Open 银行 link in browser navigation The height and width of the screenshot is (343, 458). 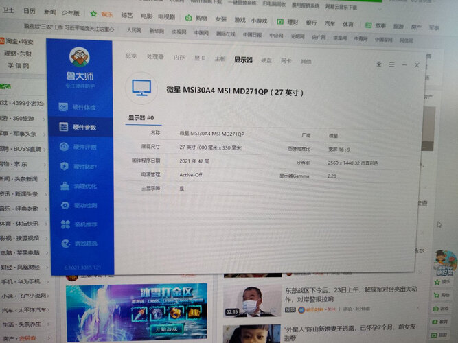pyautogui.click(x=311, y=23)
